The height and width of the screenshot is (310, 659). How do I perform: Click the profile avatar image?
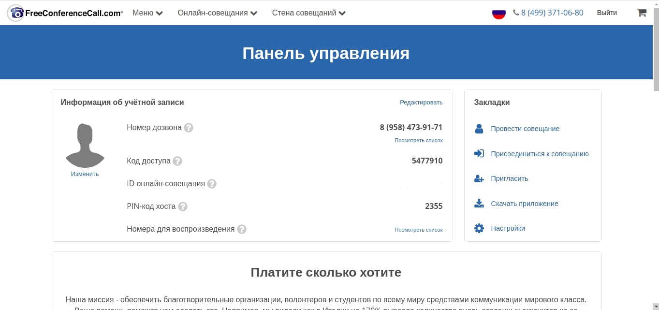85,144
